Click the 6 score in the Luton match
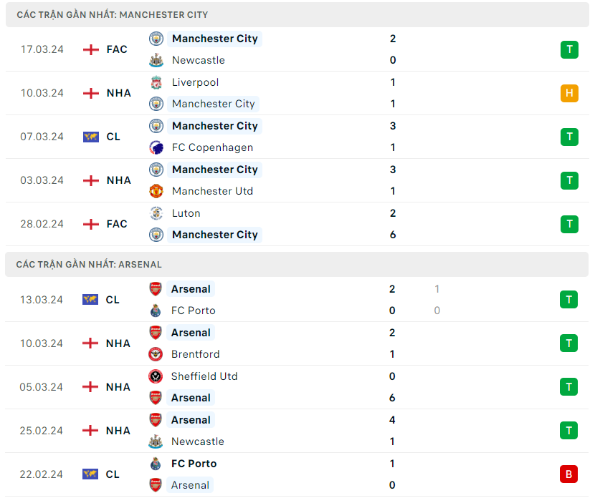 point(393,235)
